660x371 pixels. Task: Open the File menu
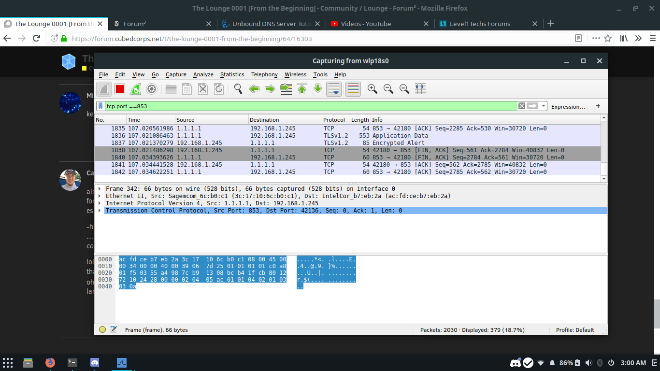click(103, 74)
